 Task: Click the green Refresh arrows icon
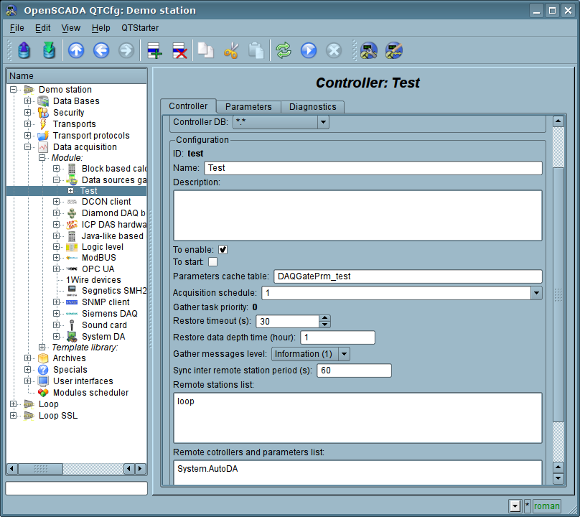coord(284,50)
